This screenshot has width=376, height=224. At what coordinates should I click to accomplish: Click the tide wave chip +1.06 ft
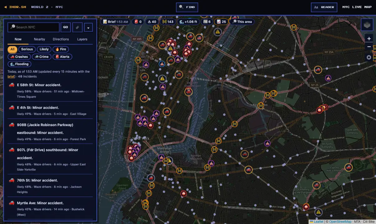click(x=188, y=22)
